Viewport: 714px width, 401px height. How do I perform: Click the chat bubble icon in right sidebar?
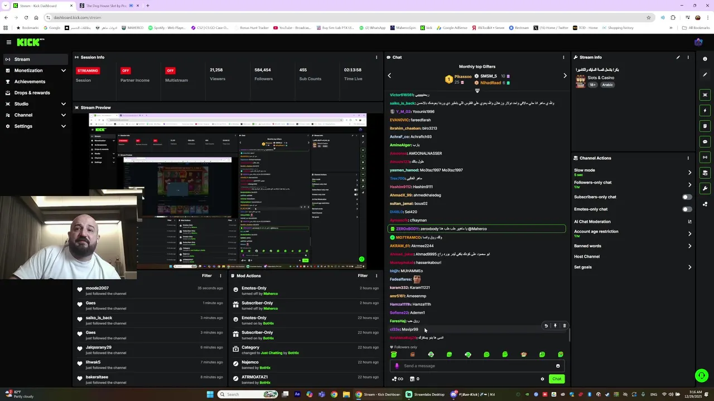pos(705,141)
